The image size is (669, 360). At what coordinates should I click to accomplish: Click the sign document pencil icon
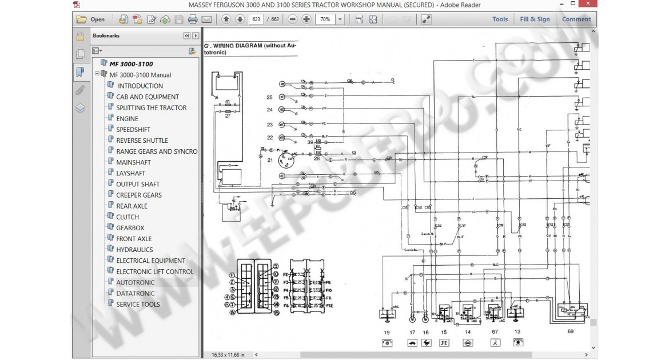point(152,19)
